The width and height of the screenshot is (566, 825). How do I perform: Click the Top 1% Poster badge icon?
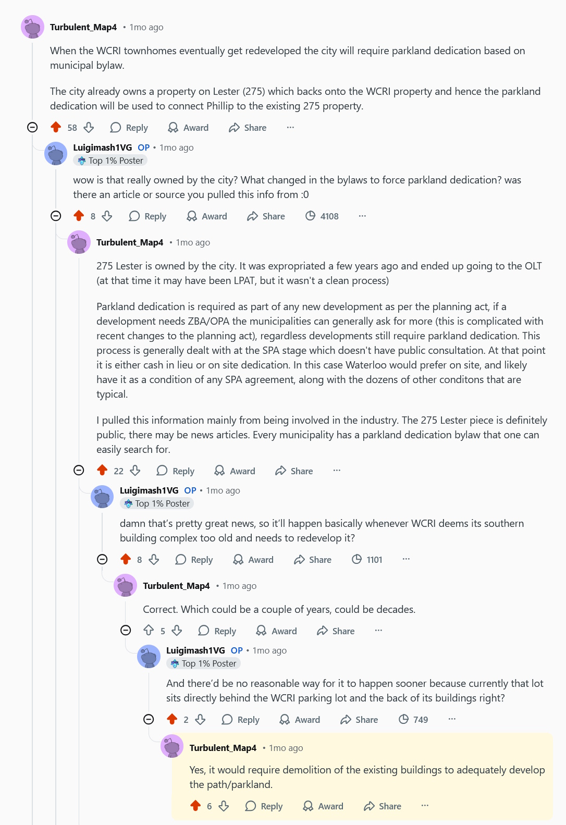[81, 161]
